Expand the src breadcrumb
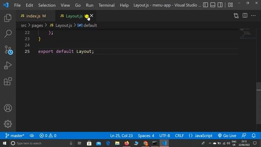261x147 pixels. [24, 25]
